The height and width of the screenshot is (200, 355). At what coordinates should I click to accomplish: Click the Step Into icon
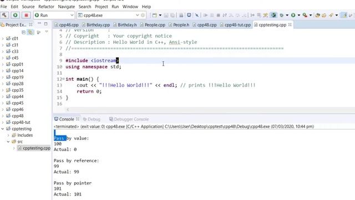(231, 15)
